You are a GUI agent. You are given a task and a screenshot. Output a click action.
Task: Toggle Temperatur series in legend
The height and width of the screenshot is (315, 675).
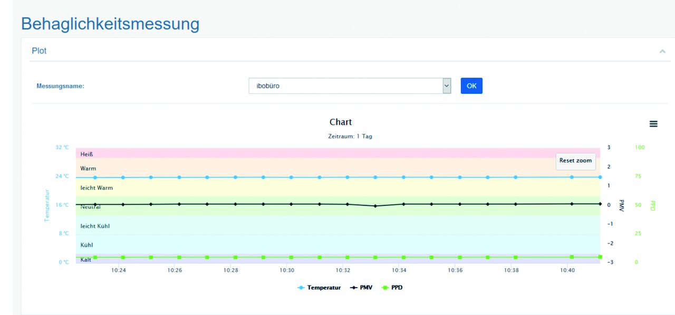point(324,288)
